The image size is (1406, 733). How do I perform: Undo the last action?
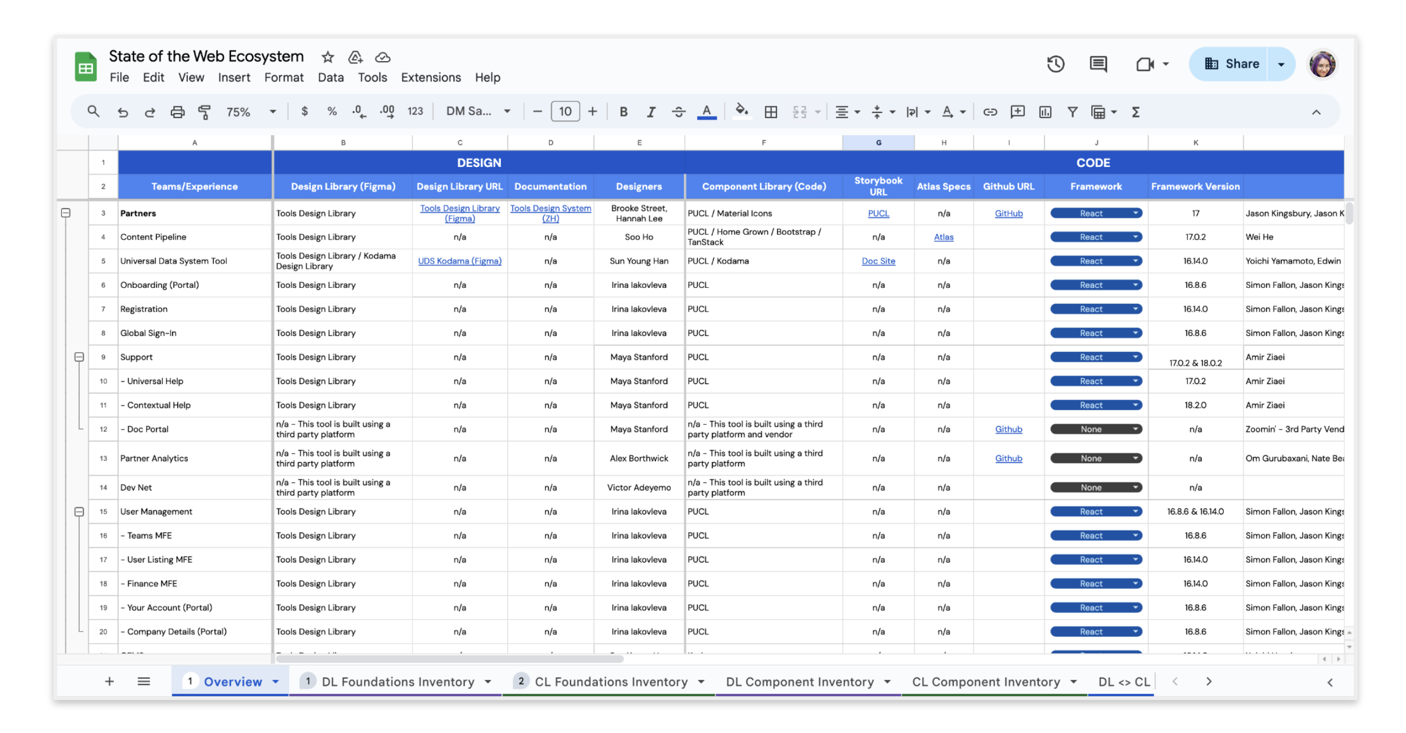(122, 112)
